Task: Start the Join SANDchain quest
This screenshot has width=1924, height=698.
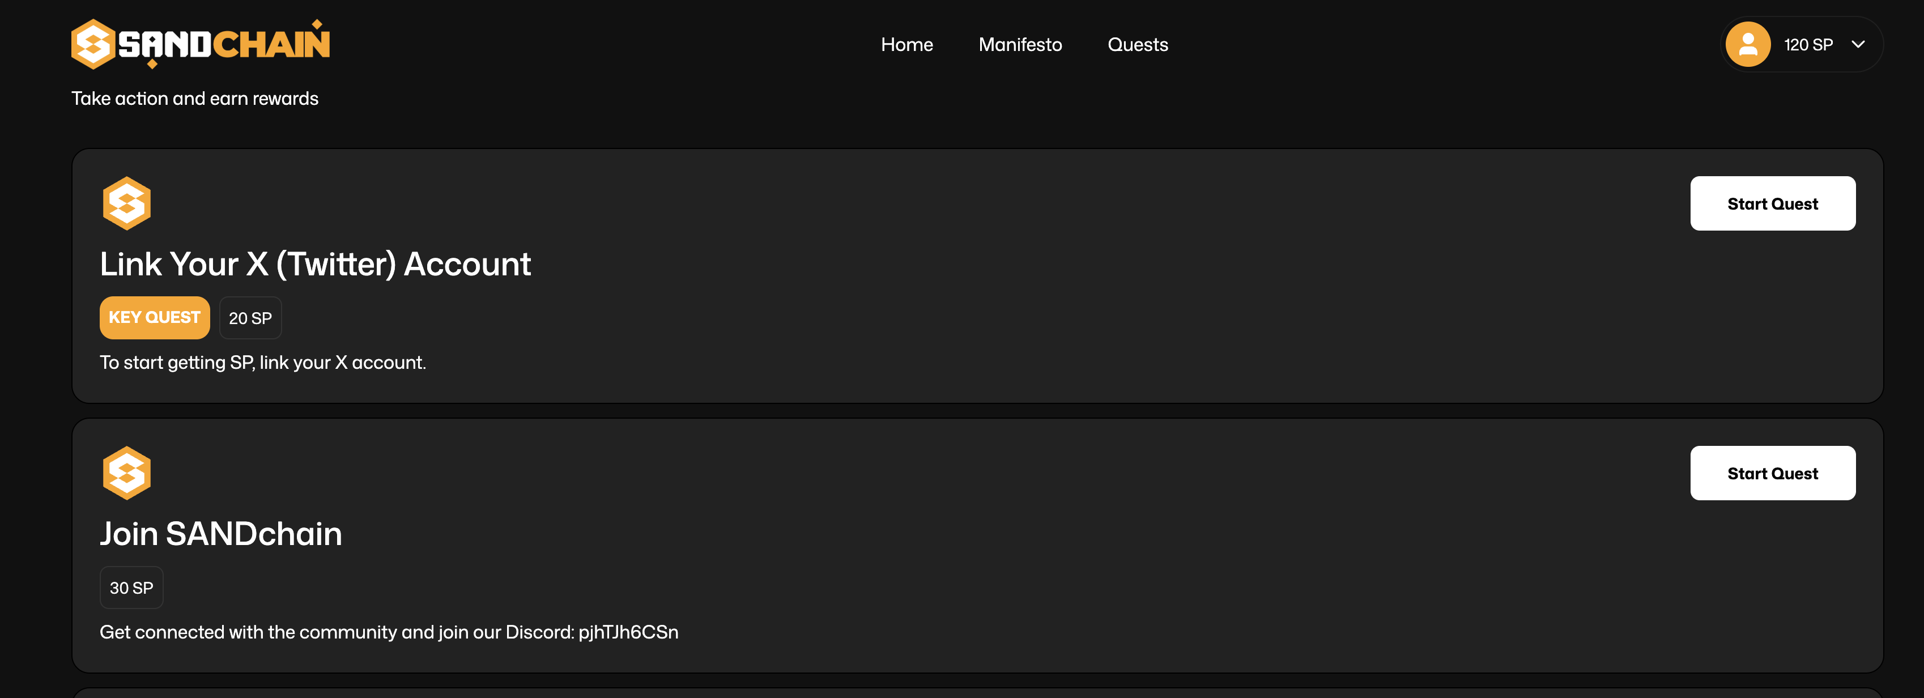Action: click(x=1772, y=473)
